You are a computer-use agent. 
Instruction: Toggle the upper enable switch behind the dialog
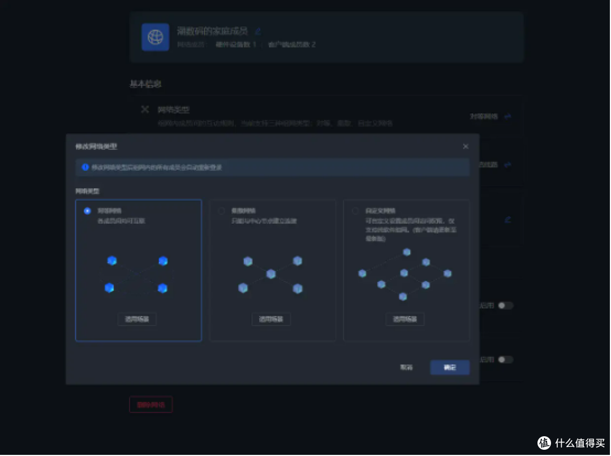click(505, 306)
